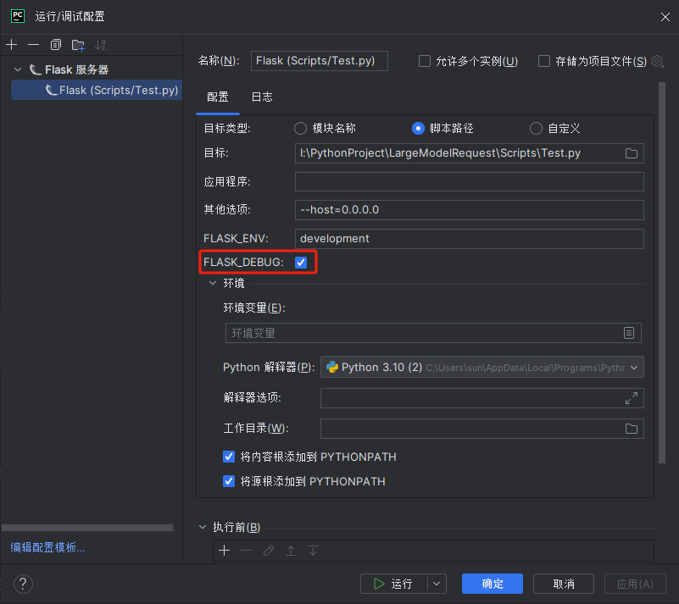Click the sort configurations icon
The height and width of the screenshot is (604, 679).
click(x=101, y=44)
